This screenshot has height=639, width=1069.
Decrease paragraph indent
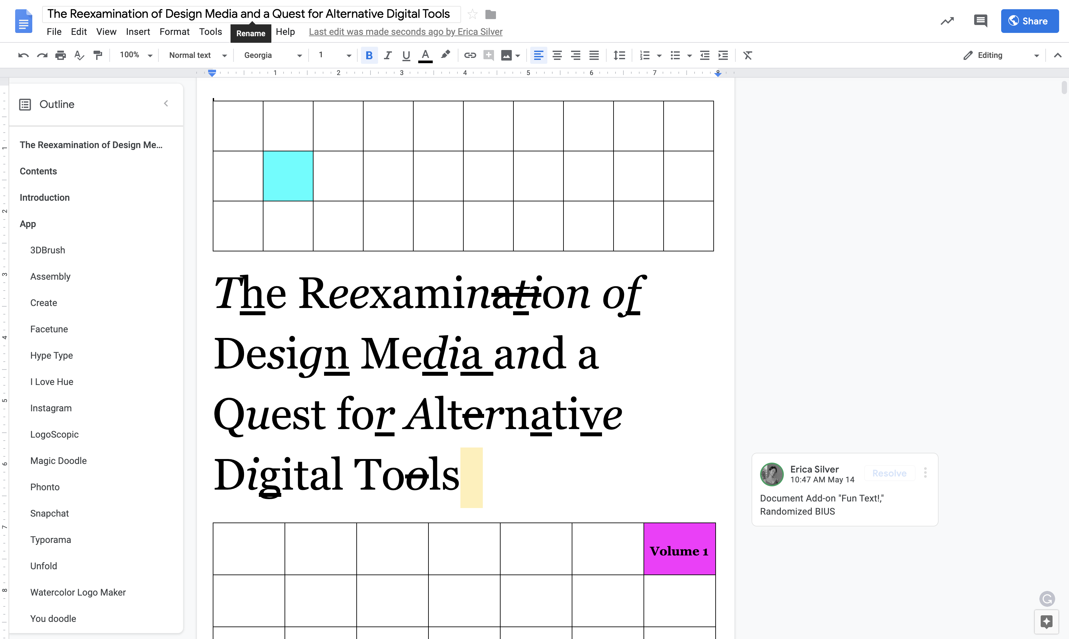pyautogui.click(x=704, y=55)
